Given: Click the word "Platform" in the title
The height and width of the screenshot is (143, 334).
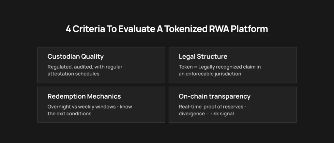Looking at the screenshot, I should (250, 29).
